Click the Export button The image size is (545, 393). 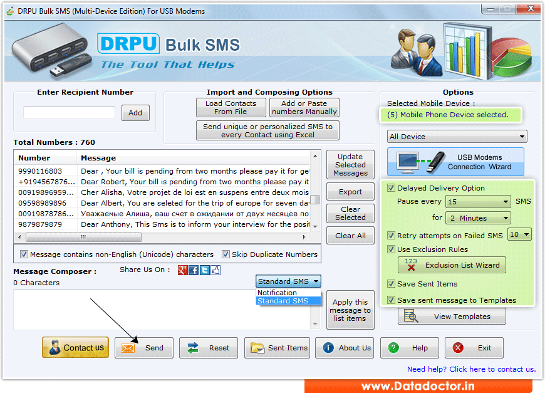(350, 192)
